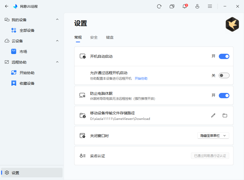Click the path D:\xiazia11111\GameViewer\Download

point(120,119)
